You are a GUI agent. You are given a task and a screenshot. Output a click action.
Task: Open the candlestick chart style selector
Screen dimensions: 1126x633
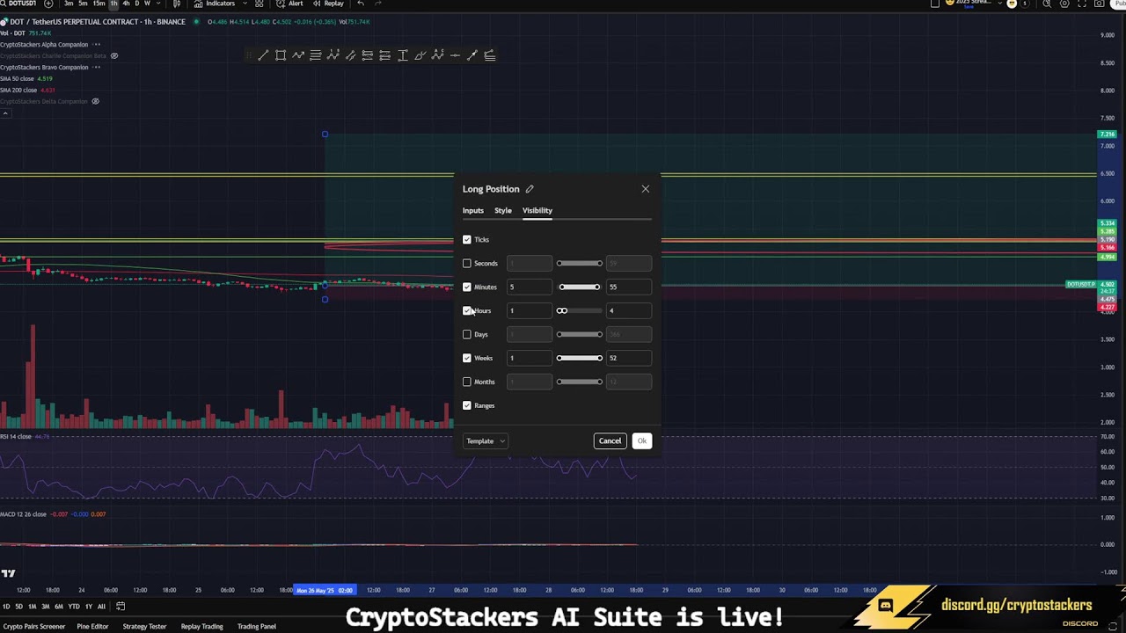pos(177,4)
